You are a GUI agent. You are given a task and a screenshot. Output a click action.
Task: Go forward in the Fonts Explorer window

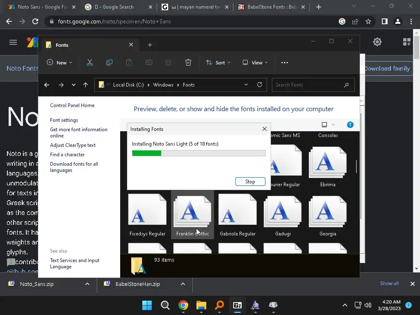point(61,85)
